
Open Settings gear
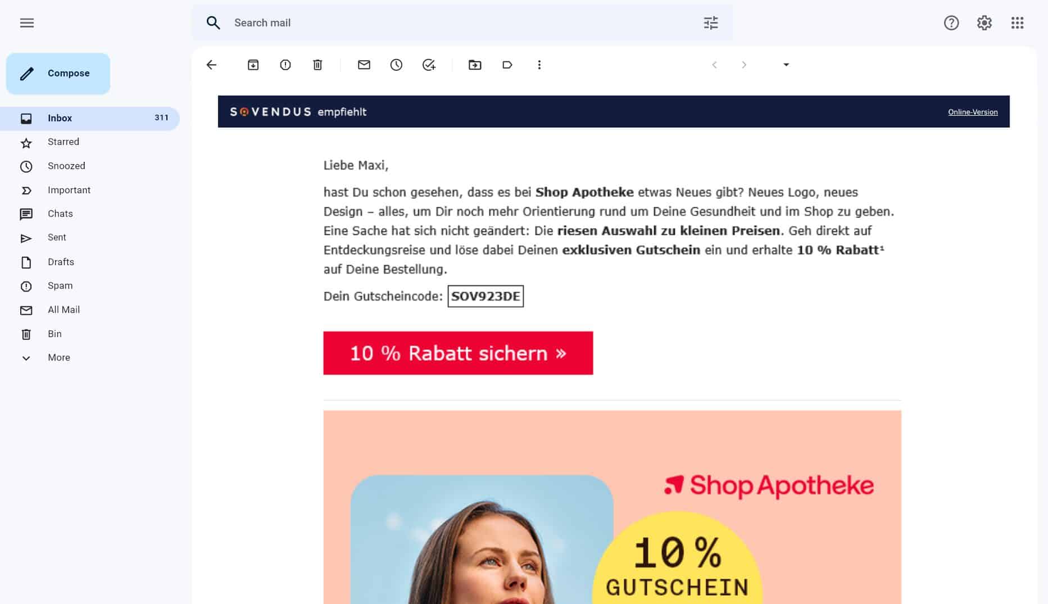pos(984,23)
